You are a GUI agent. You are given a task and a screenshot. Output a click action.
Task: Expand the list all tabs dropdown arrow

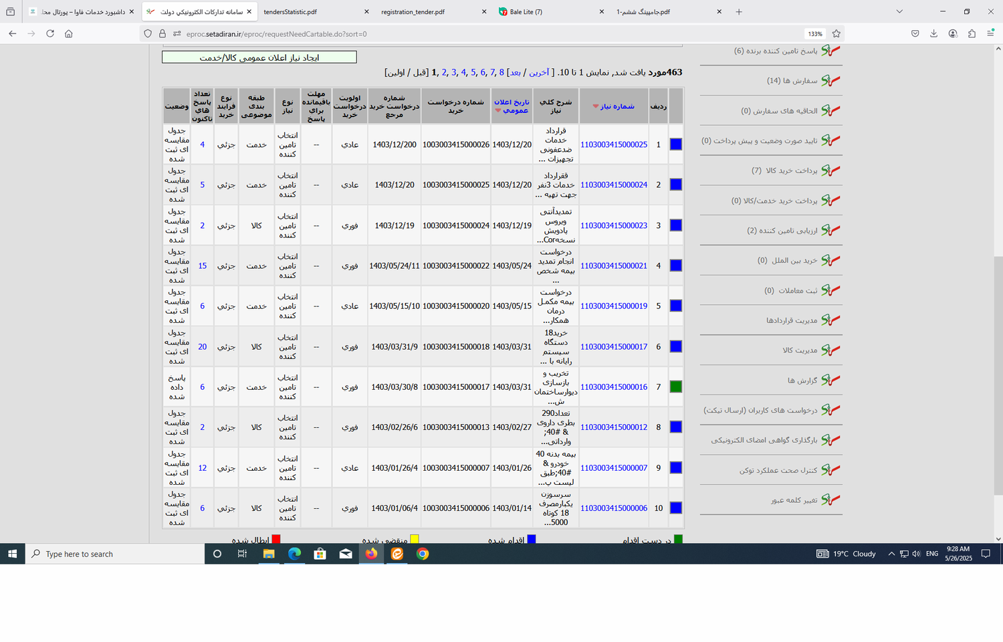[x=899, y=11]
